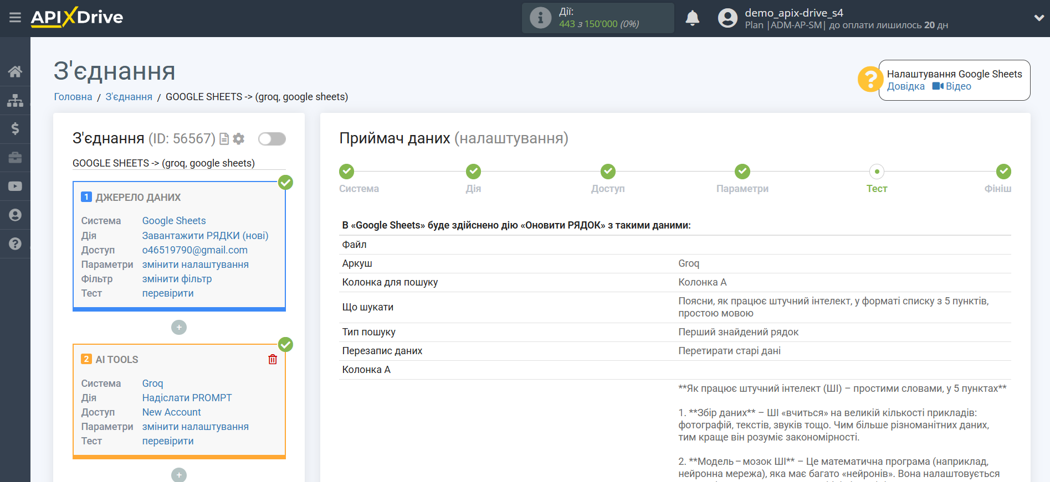Open New Account access link
This screenshot has height=482, width=1050.
[x=171, y=412]
